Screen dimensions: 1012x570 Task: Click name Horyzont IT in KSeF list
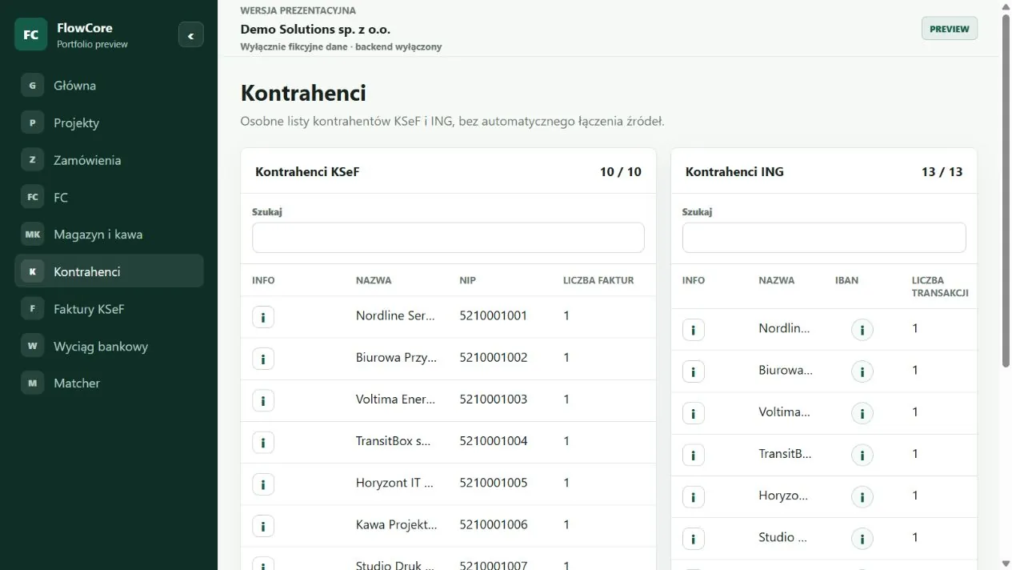[395, 482]
